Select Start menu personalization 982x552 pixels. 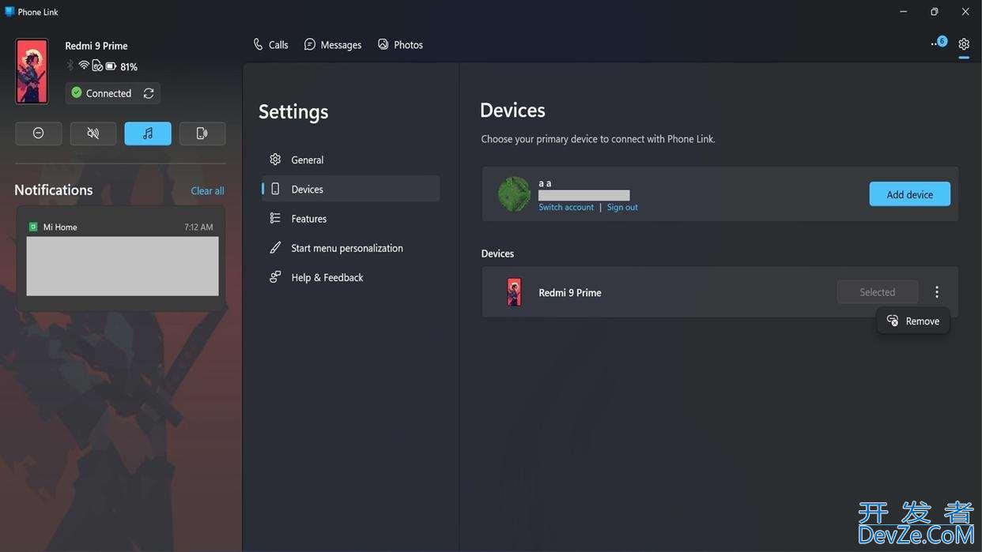click(351, 248)
